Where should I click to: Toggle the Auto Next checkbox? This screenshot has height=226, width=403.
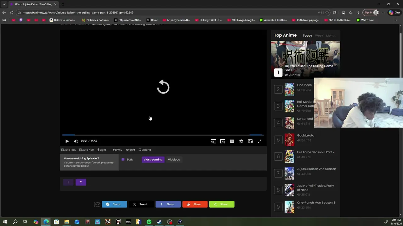[87, 150]
